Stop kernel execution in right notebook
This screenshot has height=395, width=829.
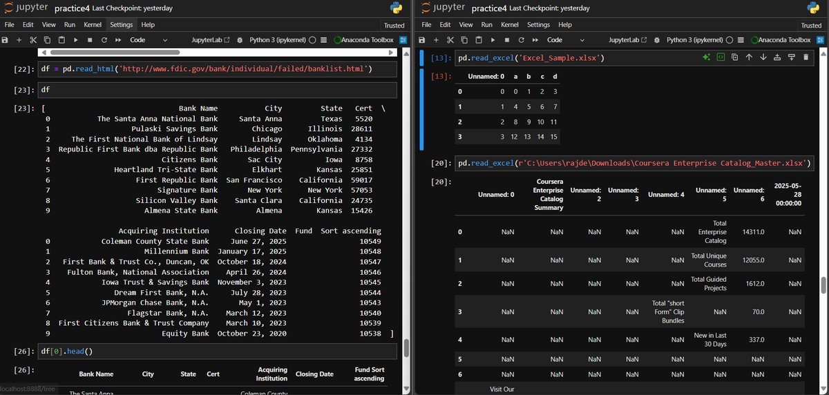pos(506,40)
